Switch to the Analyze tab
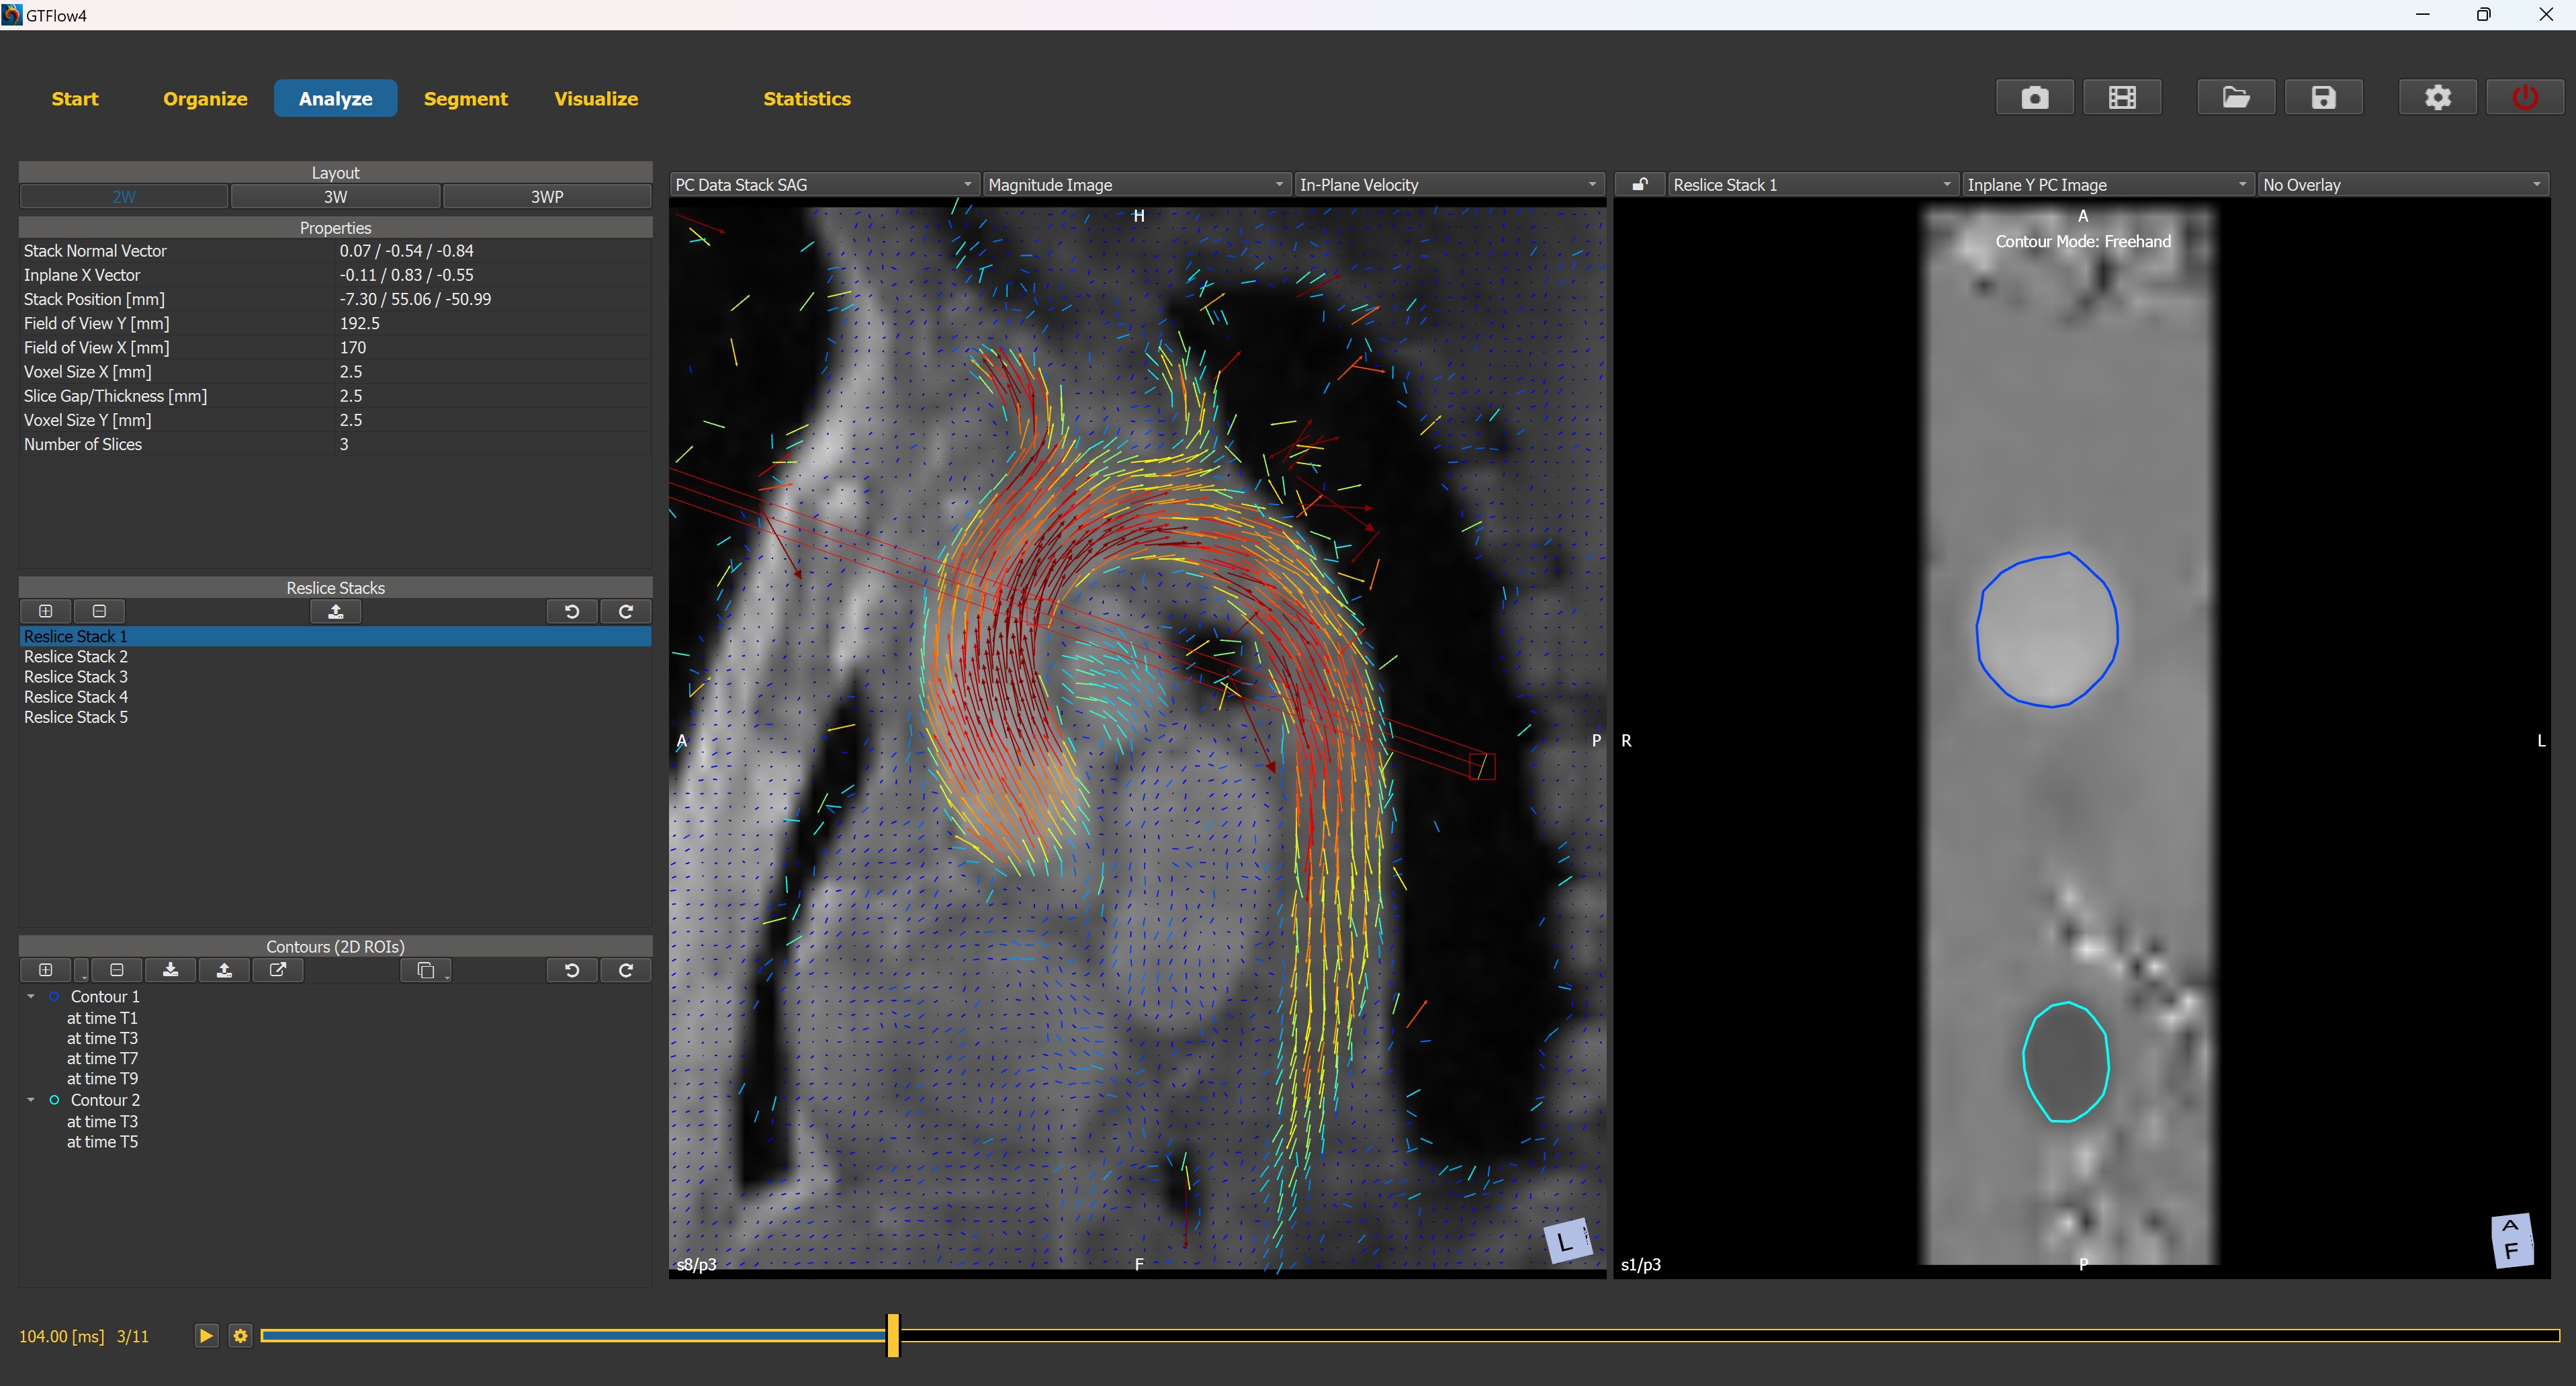This screenshot has width=2576, height=1386. 335,99
